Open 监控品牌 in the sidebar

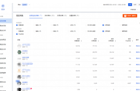point(3,58)
